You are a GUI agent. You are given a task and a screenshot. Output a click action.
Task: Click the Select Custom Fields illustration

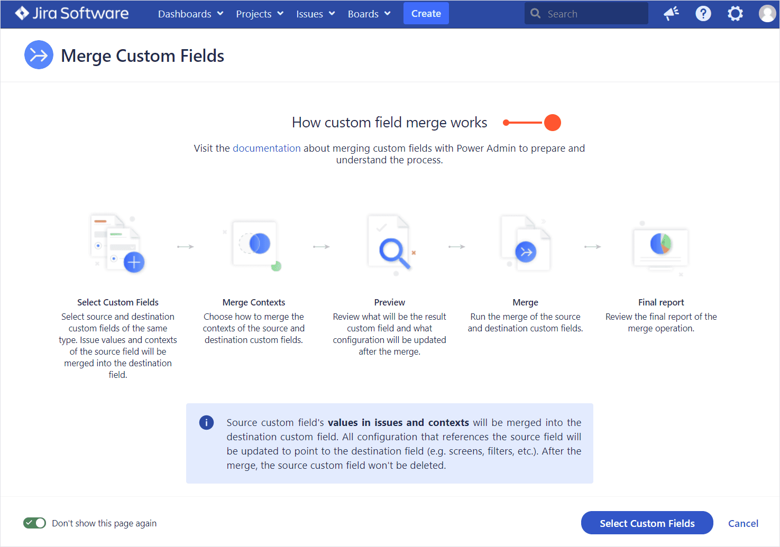117,243
